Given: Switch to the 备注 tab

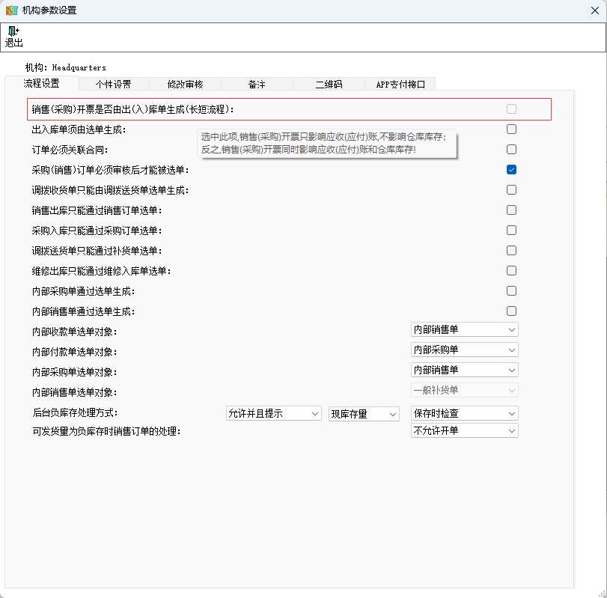Looking at the screenshot, I should click(x=257, y=84).
